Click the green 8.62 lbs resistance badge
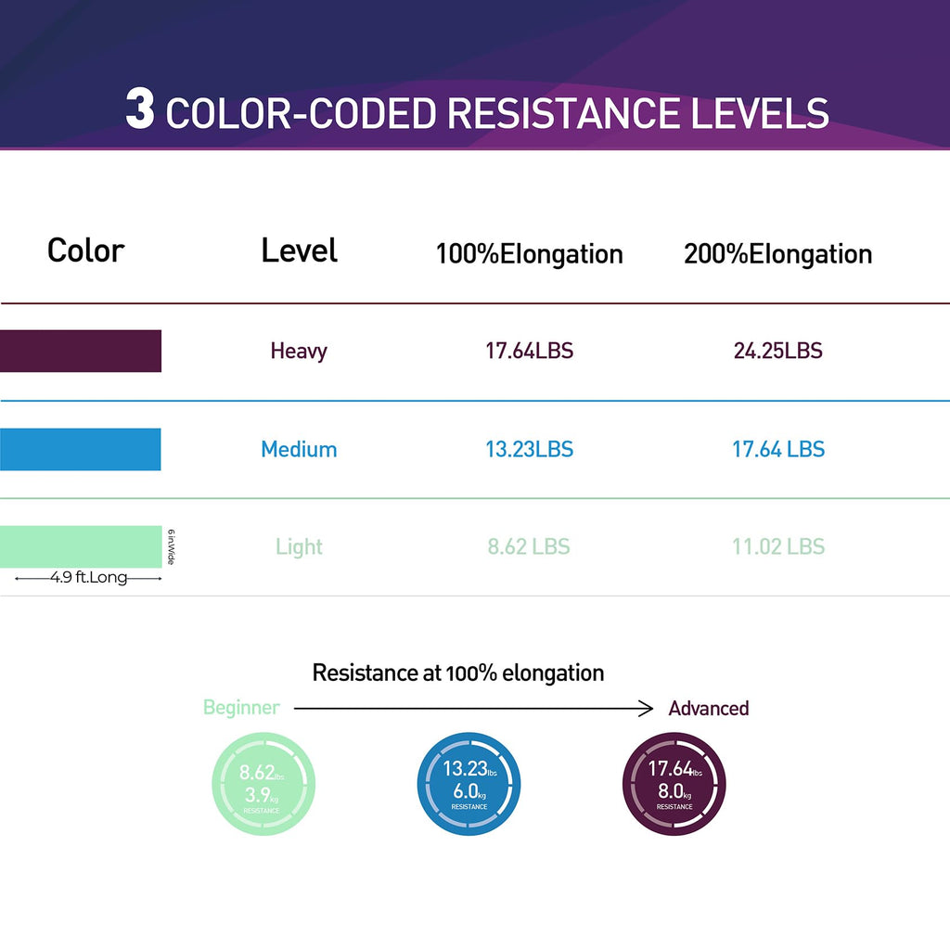The height and width of the screenshot is (949, 950). pyautogui.click(x=263, y=784)
